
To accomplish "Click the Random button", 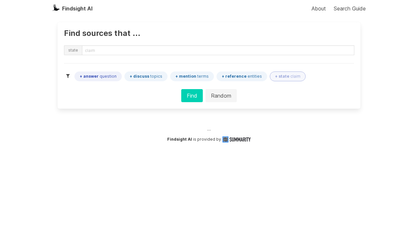I will coord(221,95).
